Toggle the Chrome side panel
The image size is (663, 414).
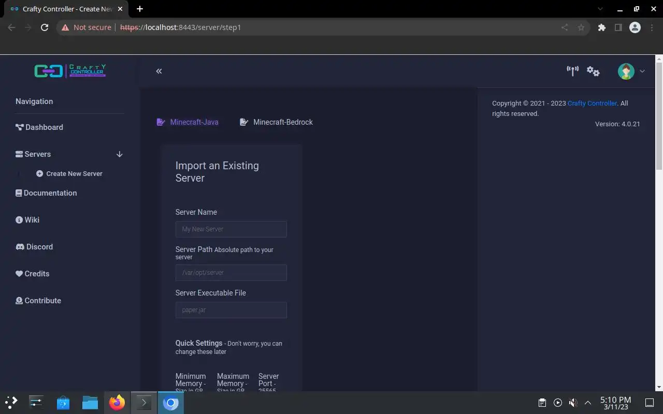click(x=618, y=27)
